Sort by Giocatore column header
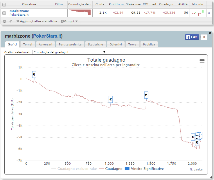Viewport: 214px width, 180px height. click(29, 4)
